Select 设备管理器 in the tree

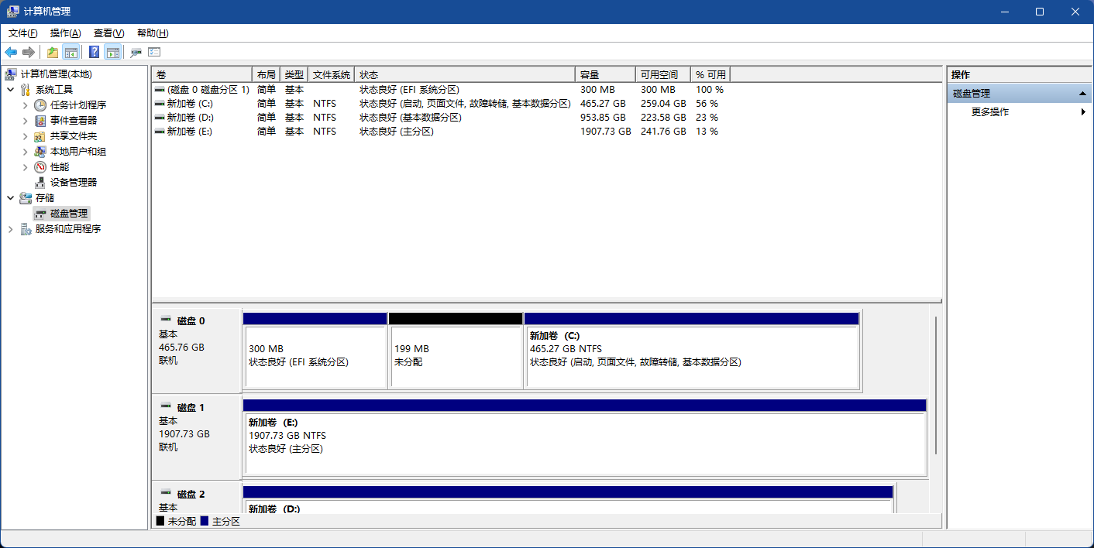tap(74, 183)
